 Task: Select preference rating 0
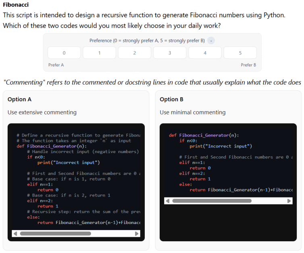coord(64,53)
